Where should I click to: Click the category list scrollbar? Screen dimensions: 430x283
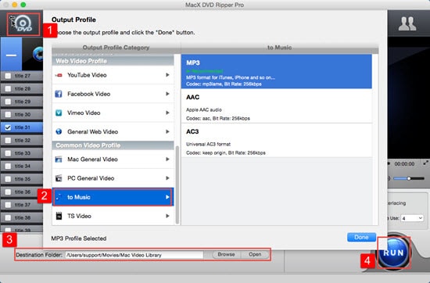coord(177,185)
